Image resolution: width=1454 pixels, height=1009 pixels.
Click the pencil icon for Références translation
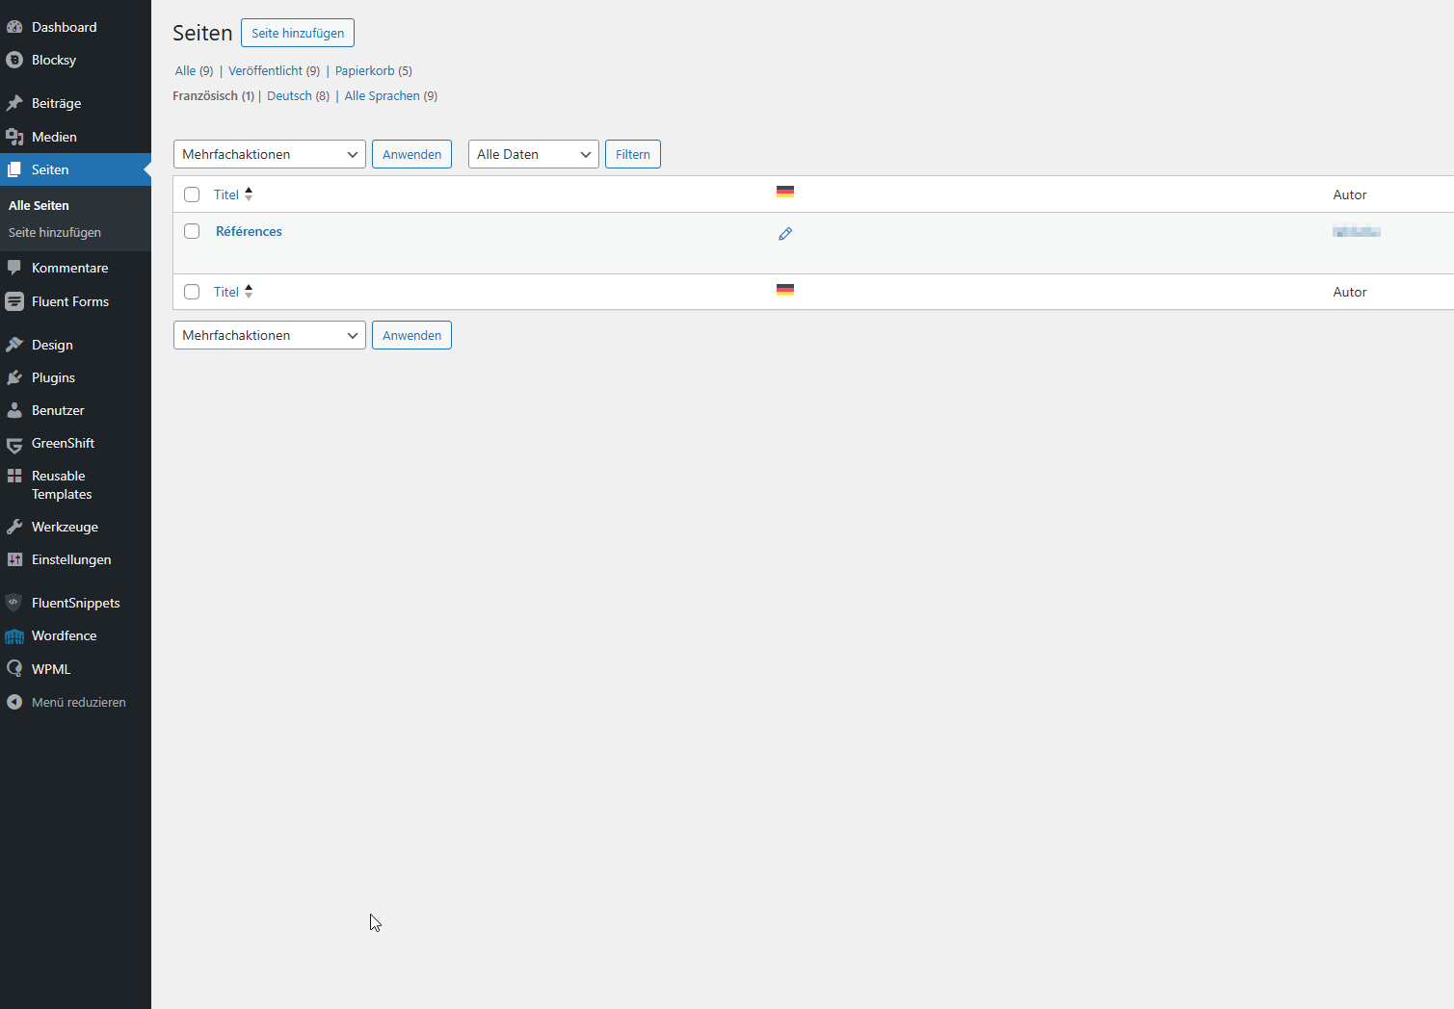785,234
